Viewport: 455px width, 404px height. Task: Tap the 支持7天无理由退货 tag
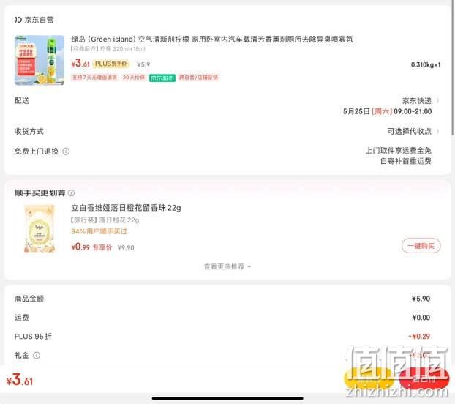coord(94,78)
